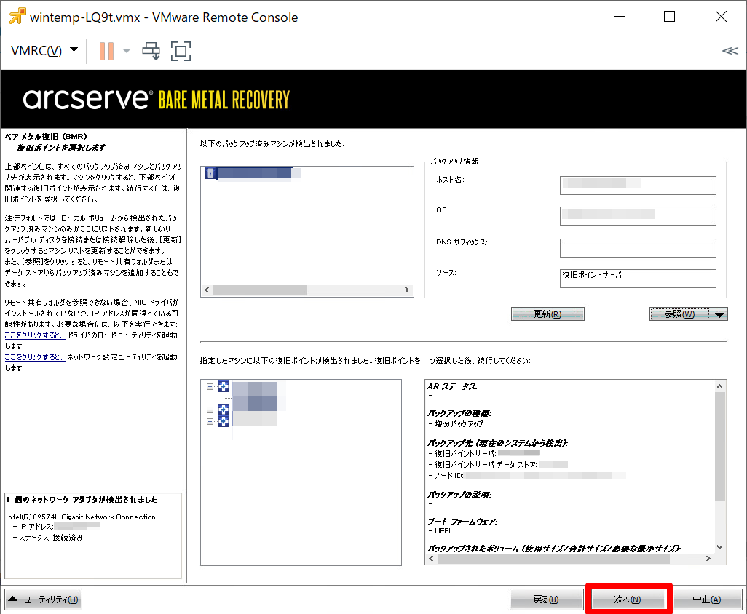Open the 参照(W) dropdown arrow
747x614 pixels.
point(720,314)
